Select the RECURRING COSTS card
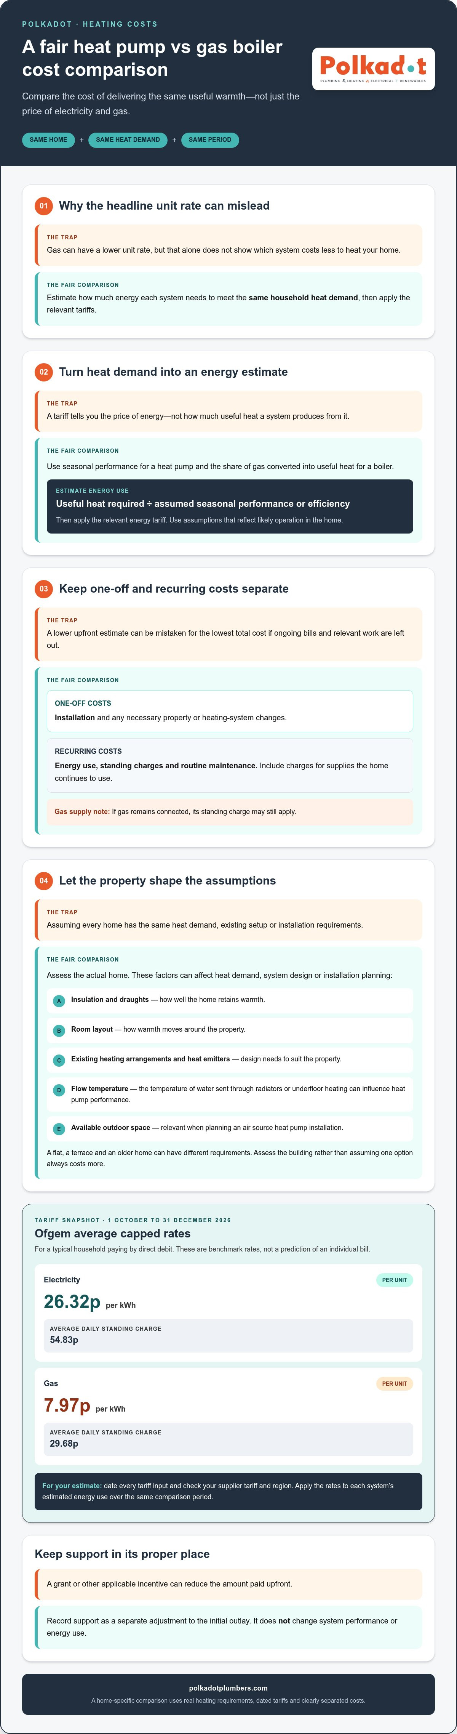Image resolution: width=457 pixels, height=1734 pixels. tap(230, 765)
